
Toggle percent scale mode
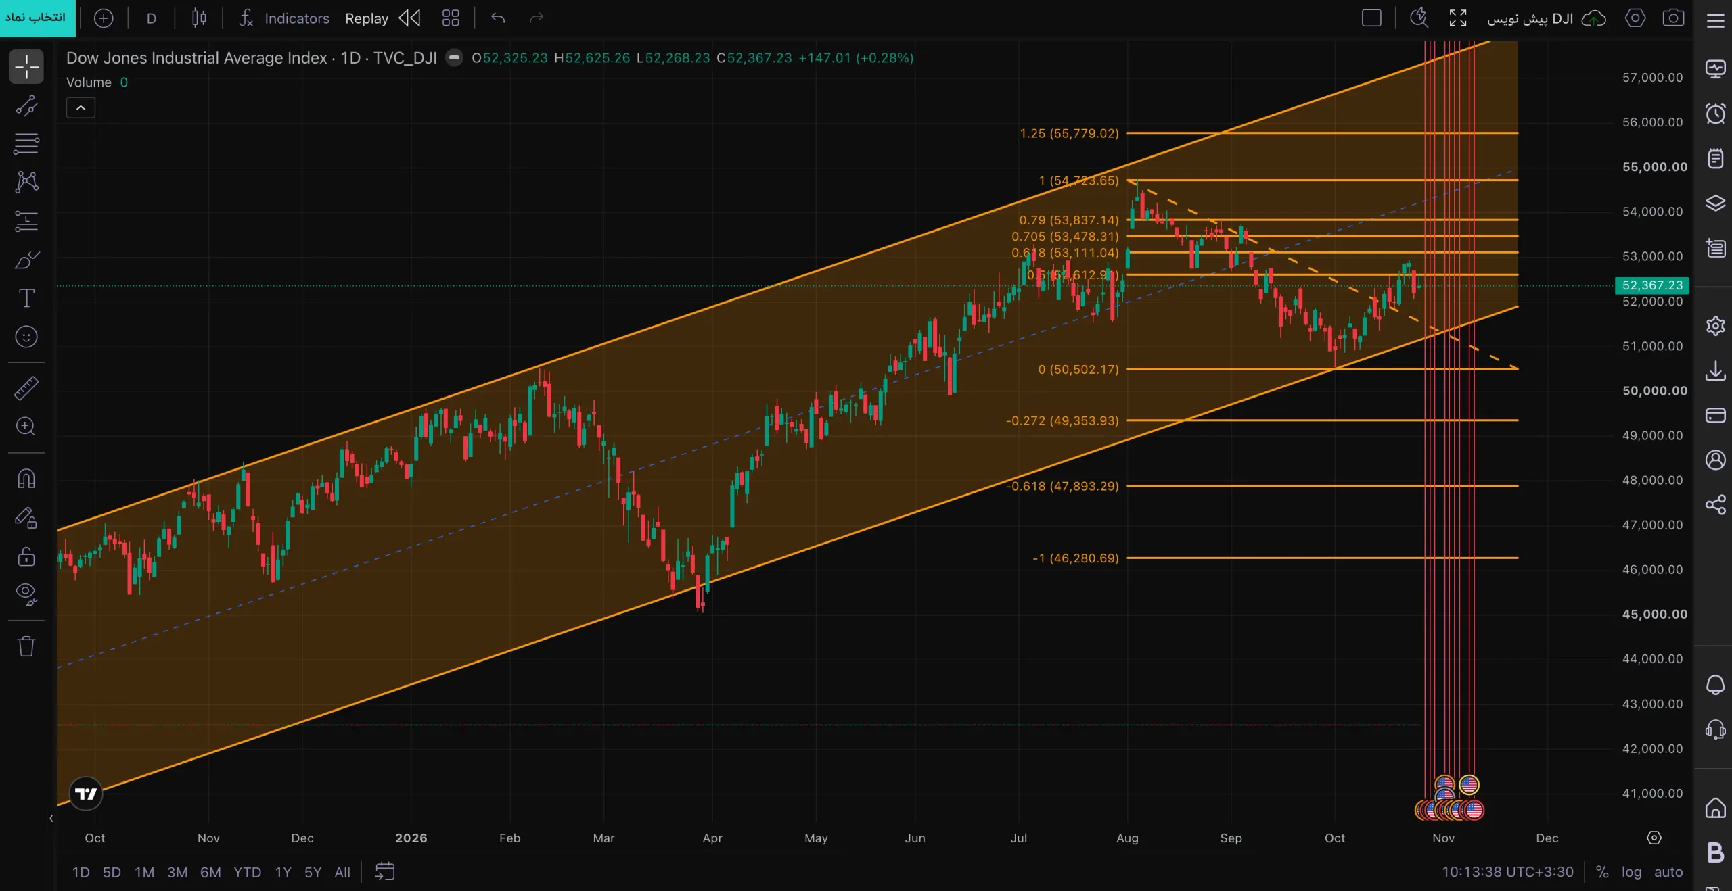point(1602,872)
